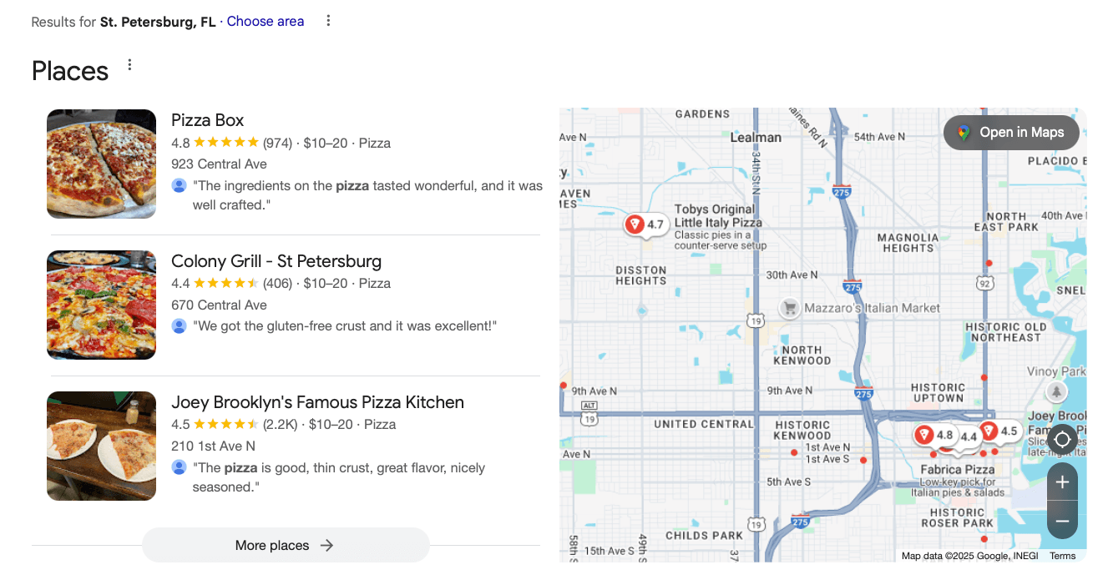Screen dimensions: 1108x580
Task: Select the Pizza Box listing title
Action: tap(207, 120)
